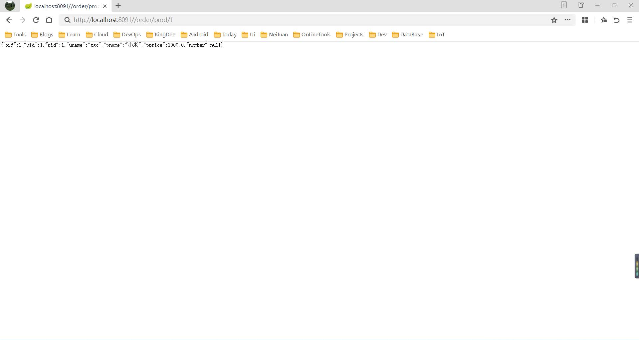Open the KingDee bookmark folder
Image resolution: width=639 pixels, height=340 pixels.
point(161,35)
